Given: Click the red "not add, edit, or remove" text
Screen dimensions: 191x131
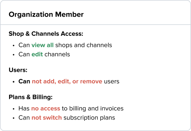Looking at the screenshot, I should [67, 81].
